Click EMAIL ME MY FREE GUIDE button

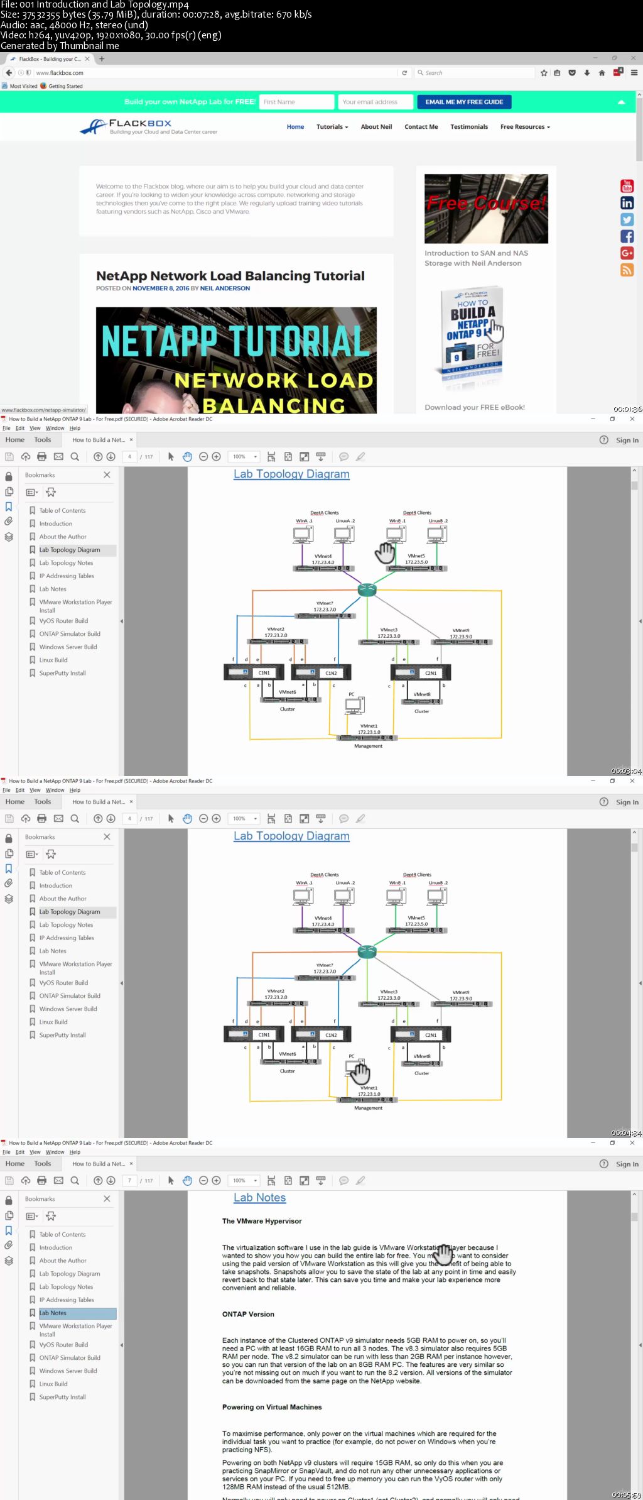tap(464, 102)
